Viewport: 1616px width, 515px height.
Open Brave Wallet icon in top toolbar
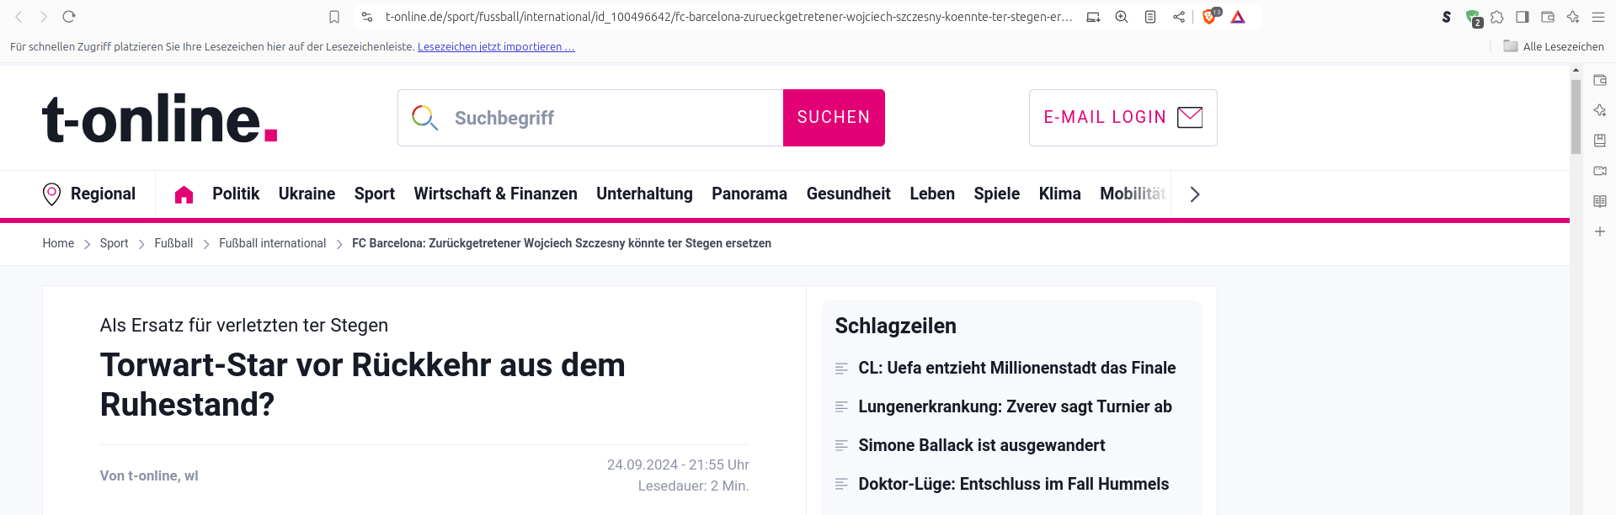1548,17
